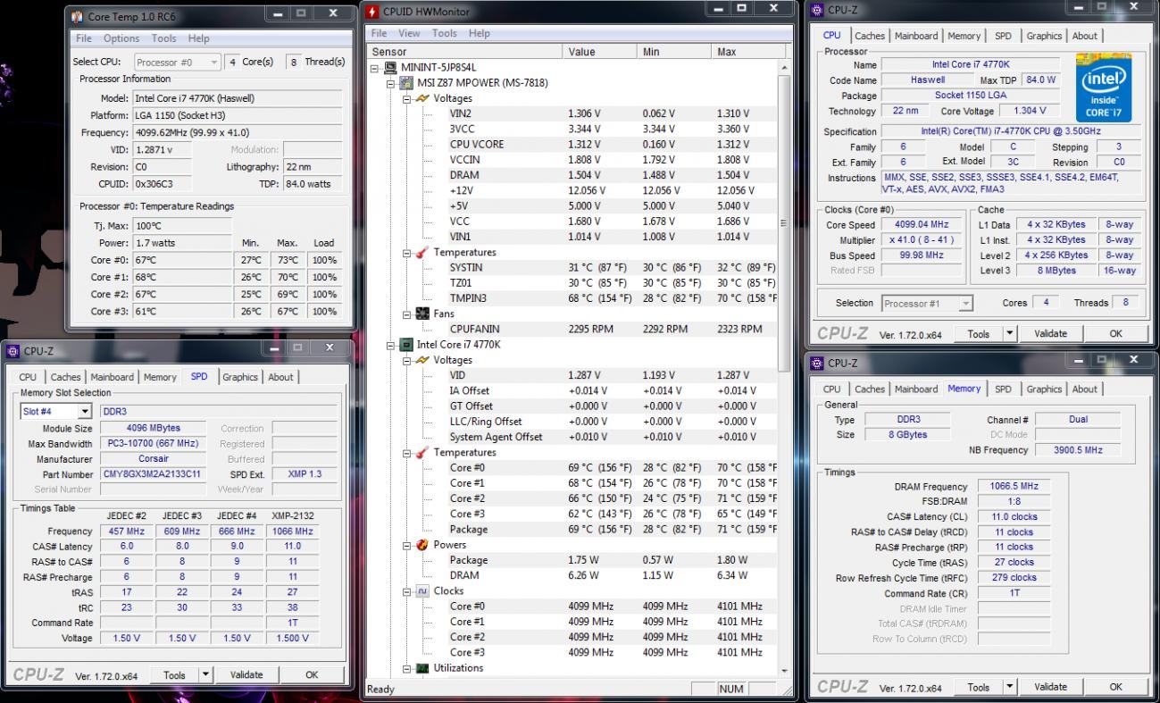The height and width of the screenshot is (703, 1160).
Task: Collapse the MININT-5JP8S4L root node
Action: coord(375,68)
